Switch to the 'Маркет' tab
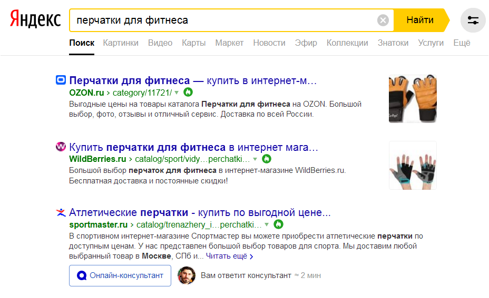The width and height of the screenshot is (489, 298). 229,43
